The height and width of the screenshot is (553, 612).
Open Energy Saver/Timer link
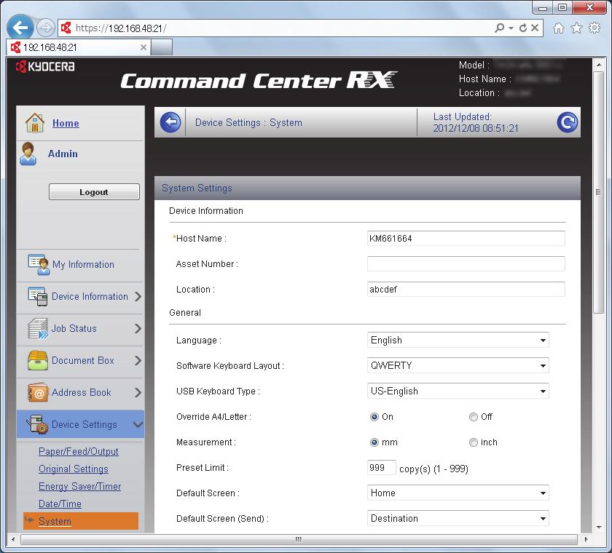(x=79, y=486)
